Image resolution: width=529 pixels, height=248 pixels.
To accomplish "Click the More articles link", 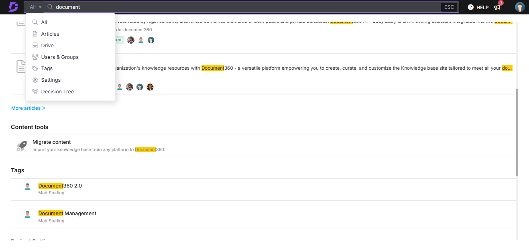I will [28, 108].
